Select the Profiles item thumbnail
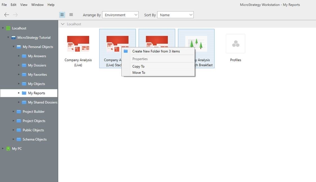The image size is (316, 182). (x=236, y=43)
